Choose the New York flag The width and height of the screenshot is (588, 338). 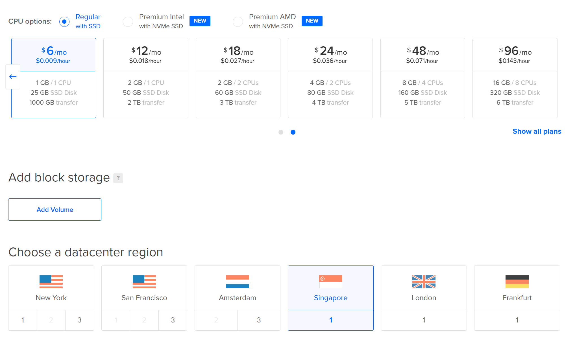tap(51, 282)
